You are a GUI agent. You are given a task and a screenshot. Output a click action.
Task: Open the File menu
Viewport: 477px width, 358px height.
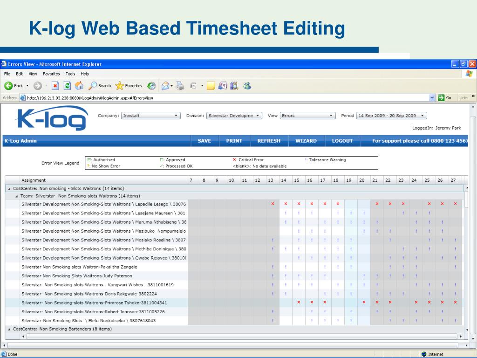click(x=7, y=74)
